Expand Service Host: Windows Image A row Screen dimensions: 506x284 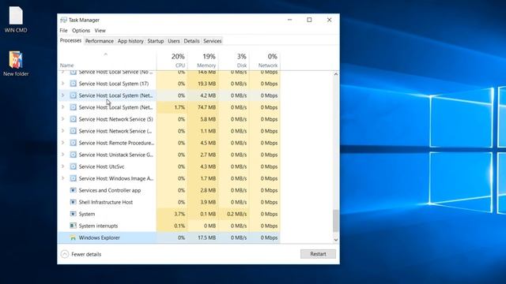pyautogui.click(x=63, y=178)
